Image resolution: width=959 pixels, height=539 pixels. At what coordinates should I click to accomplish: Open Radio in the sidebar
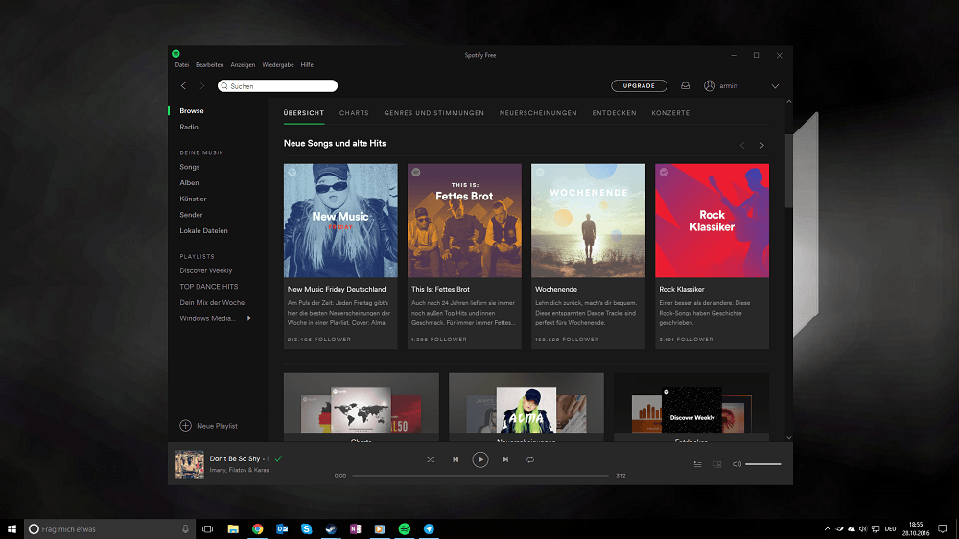(189, 127)
